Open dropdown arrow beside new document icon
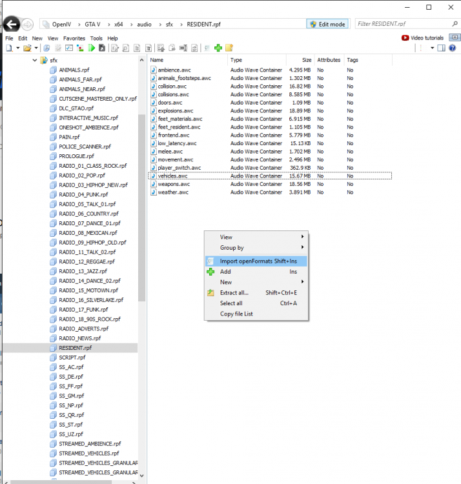Screen dimensions: 461x484 pos(18,48)
